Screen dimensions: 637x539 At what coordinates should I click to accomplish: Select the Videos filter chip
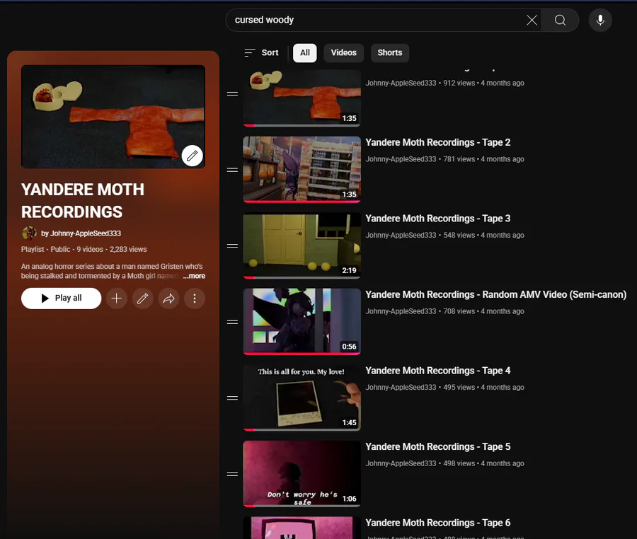point(343,53)
